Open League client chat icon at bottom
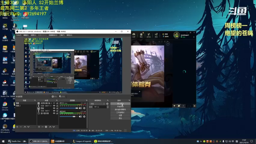Screen dimensions: 256x144 (x=174, y=106)
